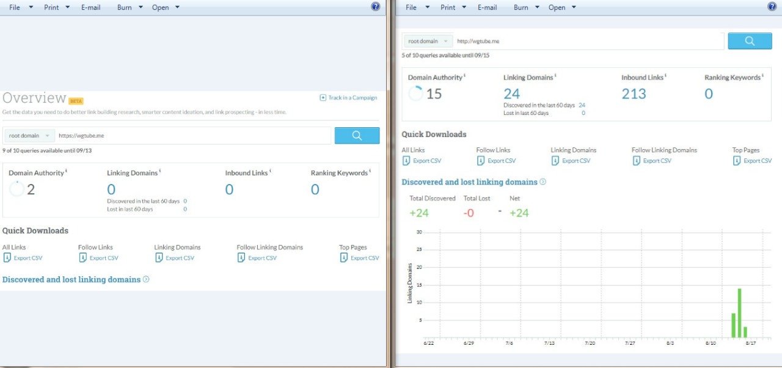Click Inbound Links info icon in left window
The height and width of the screenshot is (368, 782).
click(270, 172)
